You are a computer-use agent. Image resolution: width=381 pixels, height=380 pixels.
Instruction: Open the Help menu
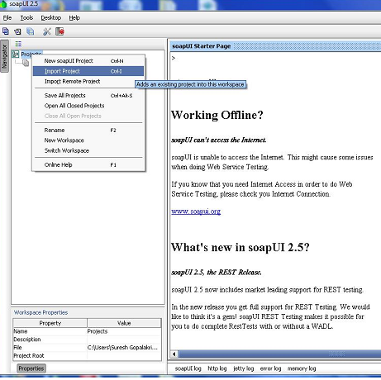(x=74, y=18)
